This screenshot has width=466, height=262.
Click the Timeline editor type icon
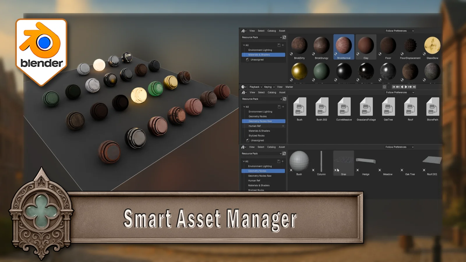243,87
